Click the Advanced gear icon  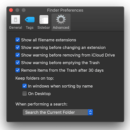coord(61,19)
